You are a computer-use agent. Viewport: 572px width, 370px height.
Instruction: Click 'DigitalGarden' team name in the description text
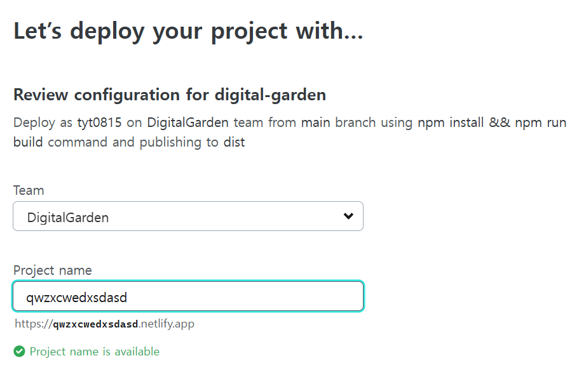(187, 122)
